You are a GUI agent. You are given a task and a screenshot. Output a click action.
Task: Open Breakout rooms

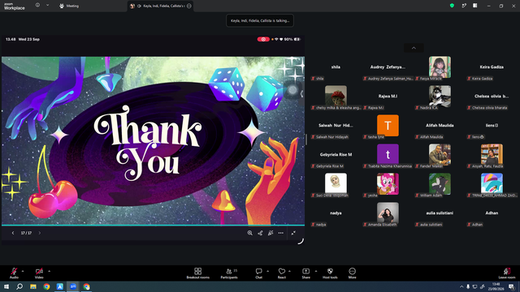coord(198,273)
